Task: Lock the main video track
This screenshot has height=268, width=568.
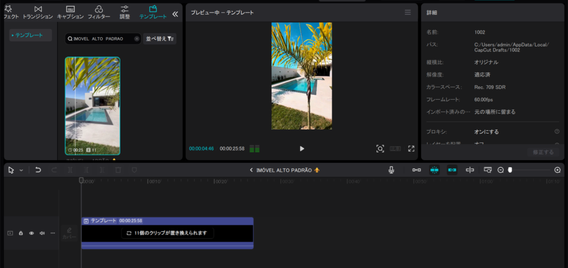Action: [21, 233]
